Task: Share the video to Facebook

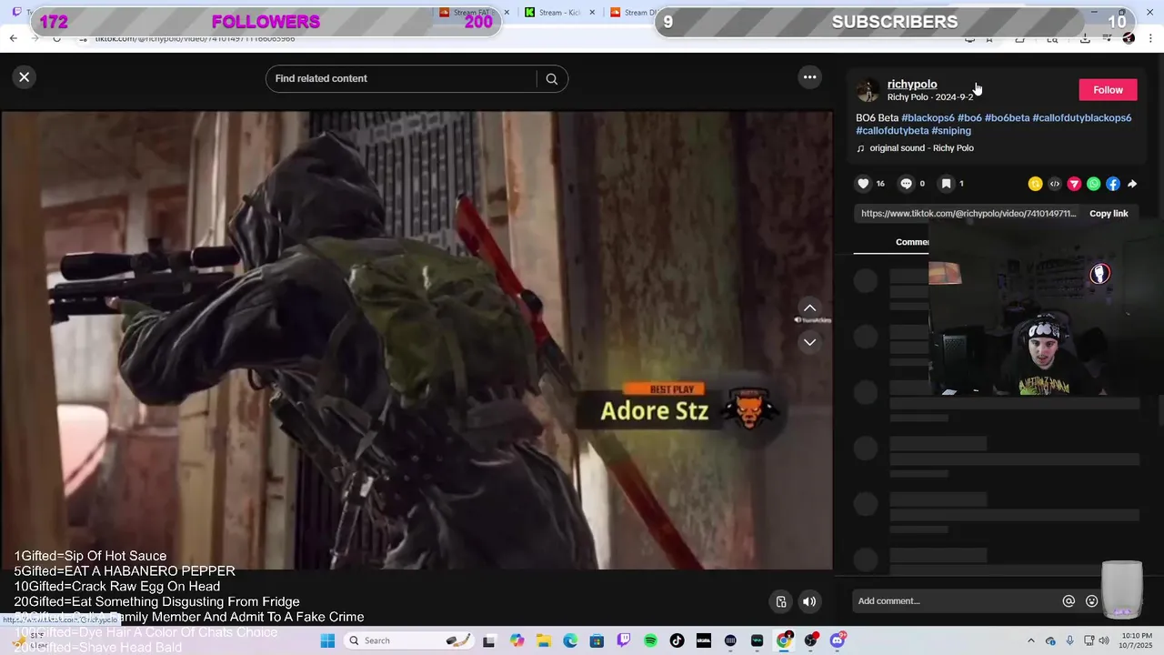Action: click(x=1112, y=184)
